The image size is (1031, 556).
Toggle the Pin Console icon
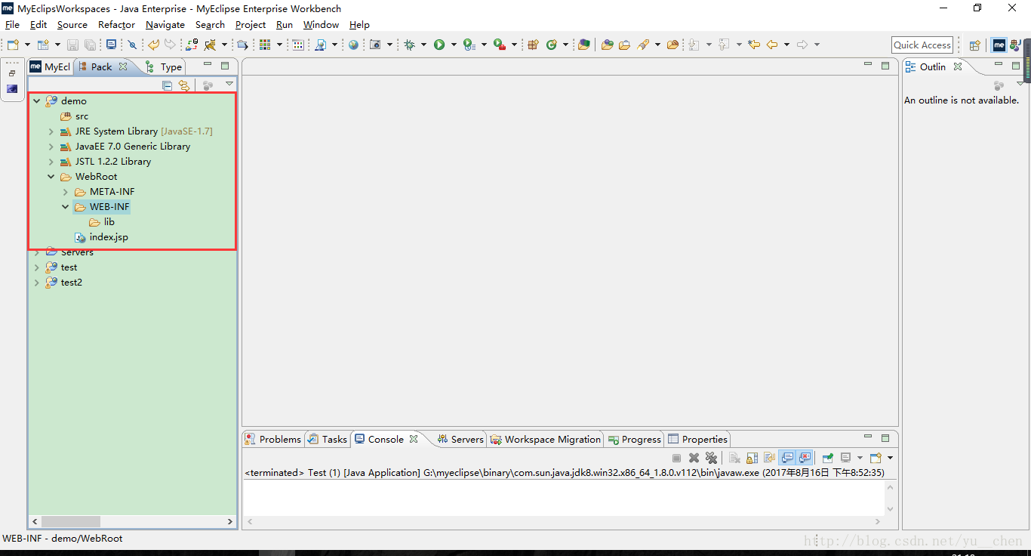828,458
